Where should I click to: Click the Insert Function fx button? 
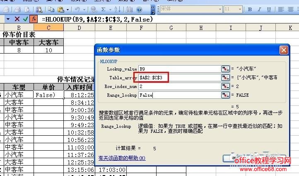[x=34, y=19]
